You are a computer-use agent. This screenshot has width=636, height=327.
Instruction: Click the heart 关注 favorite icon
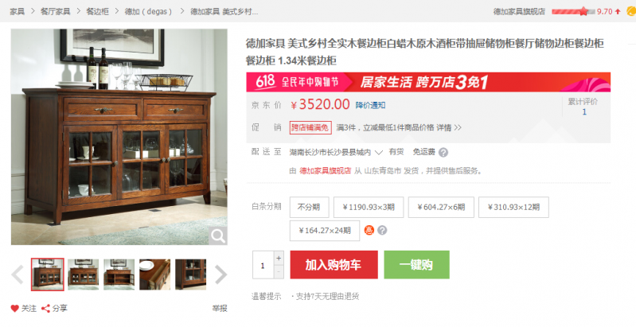tap(15, 309)
